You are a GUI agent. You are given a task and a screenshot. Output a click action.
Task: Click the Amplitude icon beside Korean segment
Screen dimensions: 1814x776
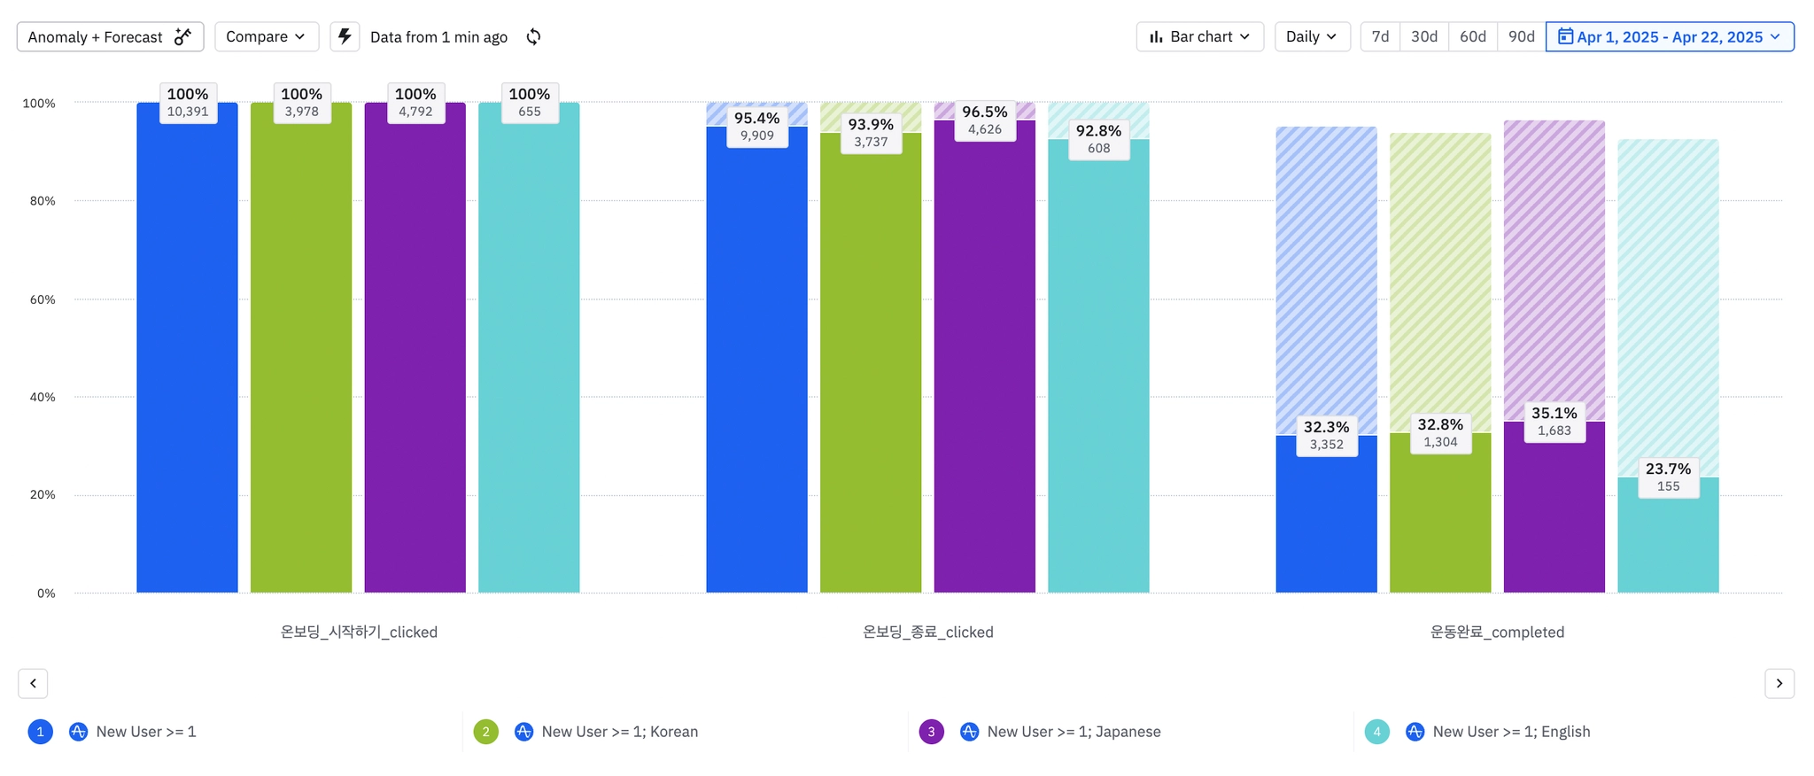523,732
